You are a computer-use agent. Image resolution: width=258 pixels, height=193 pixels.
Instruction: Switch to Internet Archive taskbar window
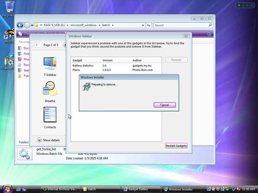pyautogui.click(x=60, y=189)
